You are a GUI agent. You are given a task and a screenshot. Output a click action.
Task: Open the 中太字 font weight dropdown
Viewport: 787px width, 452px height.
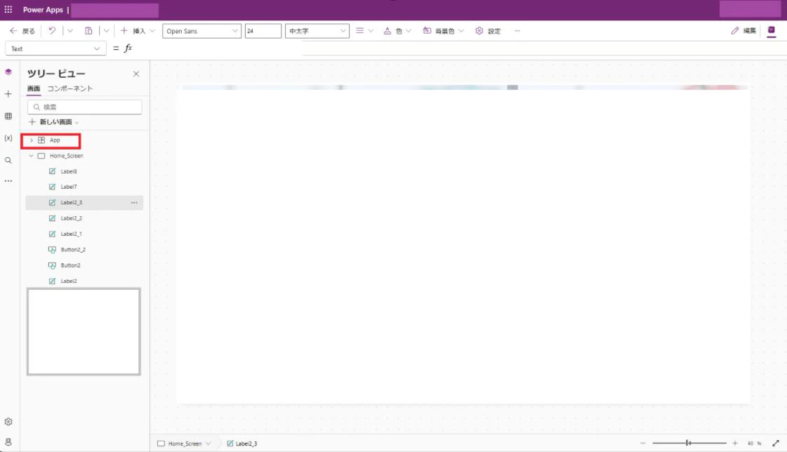317,31
